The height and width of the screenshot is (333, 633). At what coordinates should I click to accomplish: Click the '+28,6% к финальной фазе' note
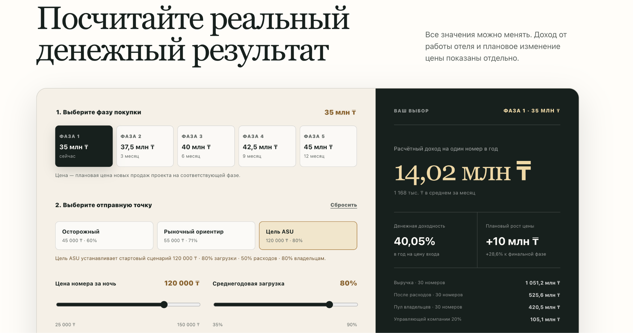pyautogui.click(x=516, y=254)
